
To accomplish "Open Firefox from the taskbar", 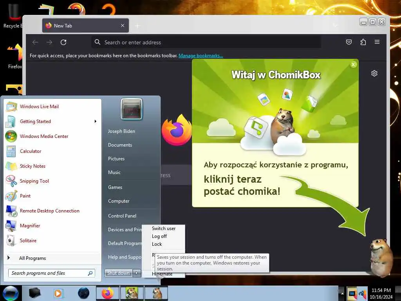I will click(x=108, y=293).
